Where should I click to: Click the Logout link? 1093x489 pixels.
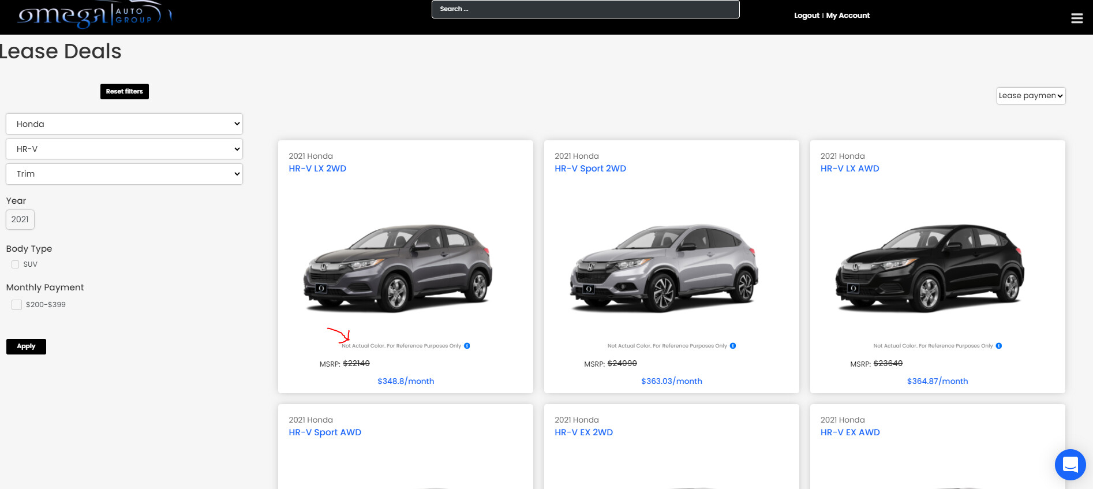click(x=807, y=16)
